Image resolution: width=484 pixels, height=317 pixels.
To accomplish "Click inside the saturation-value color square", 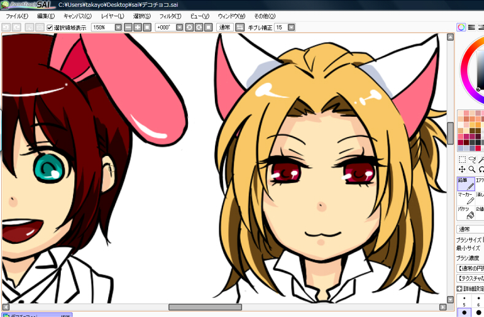I will point(481,69).
